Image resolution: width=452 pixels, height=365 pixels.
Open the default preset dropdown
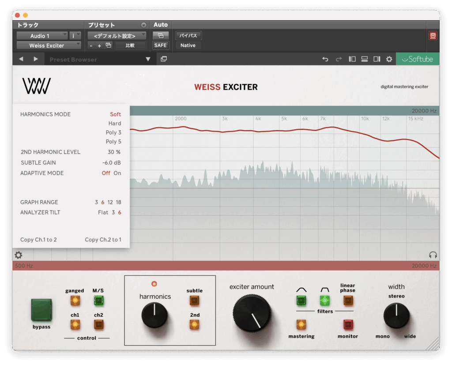pyautogui.click(x=117, y=36)
